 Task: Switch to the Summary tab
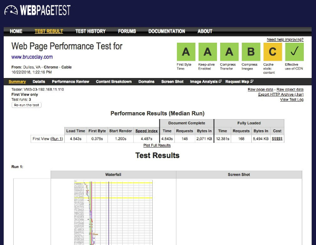[x=17, y=82]
